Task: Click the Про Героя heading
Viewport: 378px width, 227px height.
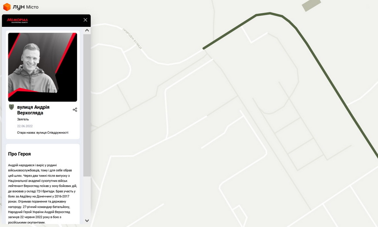Action: point(19,154)
